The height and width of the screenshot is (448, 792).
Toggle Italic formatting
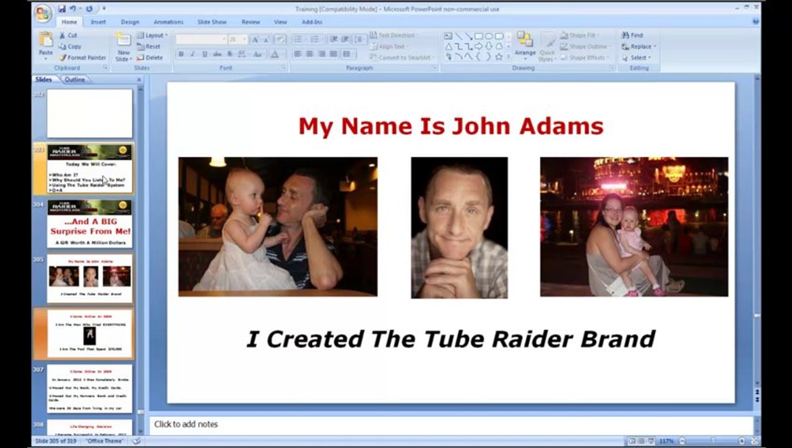[x=193, y=54]
